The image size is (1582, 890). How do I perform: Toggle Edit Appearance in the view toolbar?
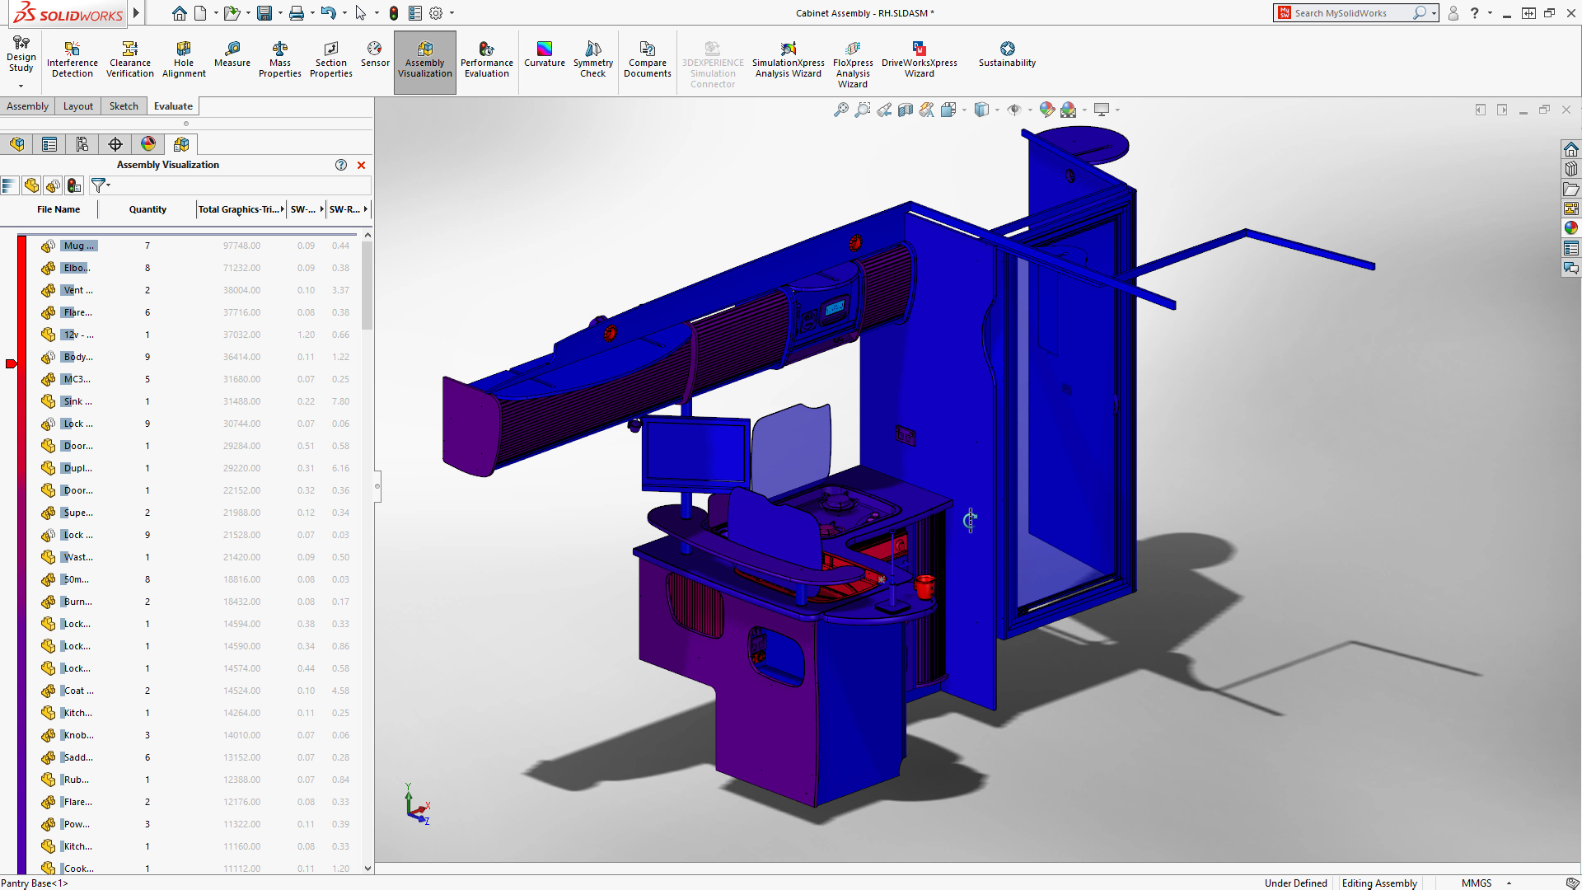[x=1047, y=110]
